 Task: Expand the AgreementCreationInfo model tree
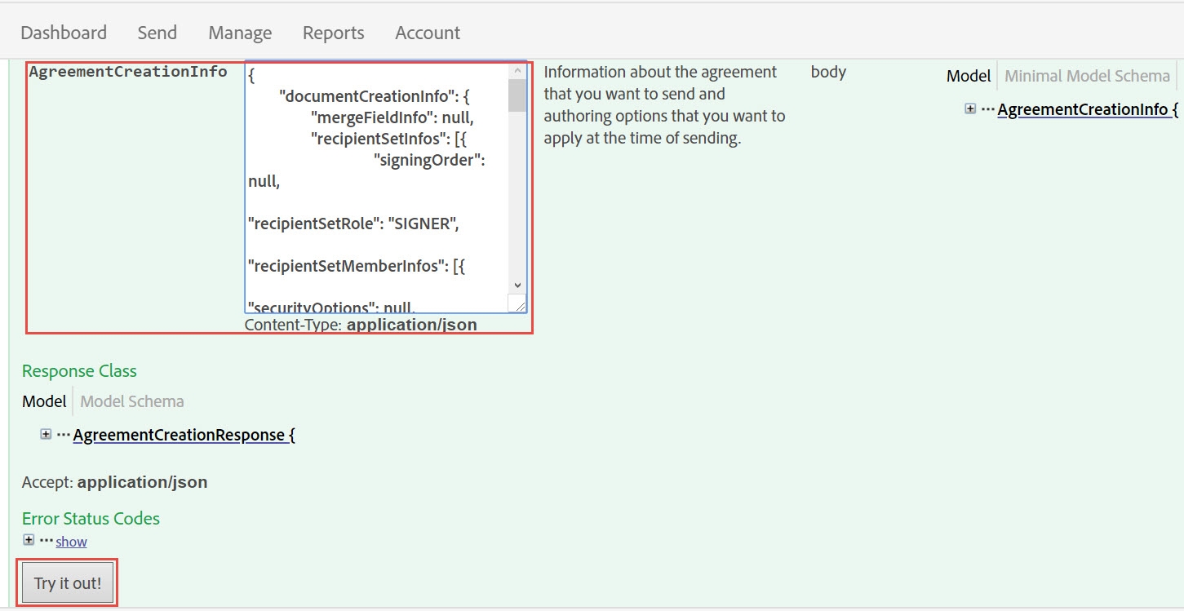coord(969,107)
